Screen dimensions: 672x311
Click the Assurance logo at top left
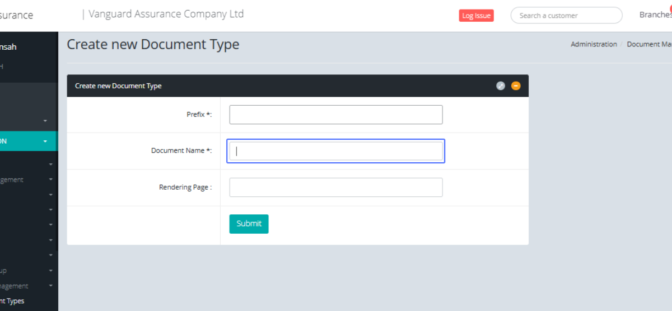(x=16, y=16)
